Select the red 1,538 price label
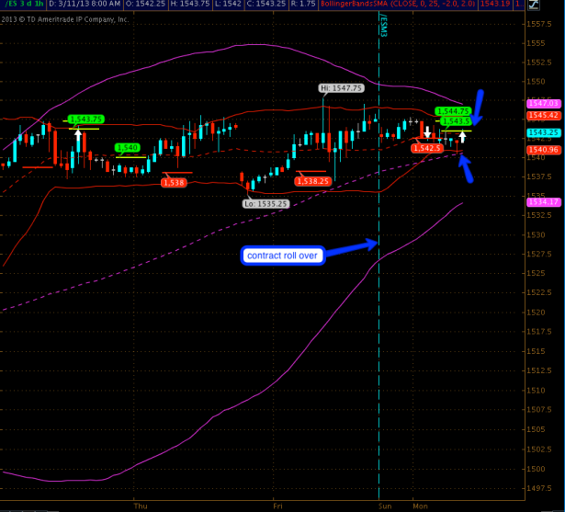The image size is (565, 512). coord(172,183)
